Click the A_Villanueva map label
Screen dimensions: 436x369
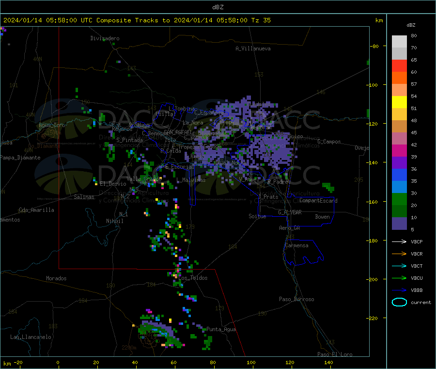click(x=253, y=48)
